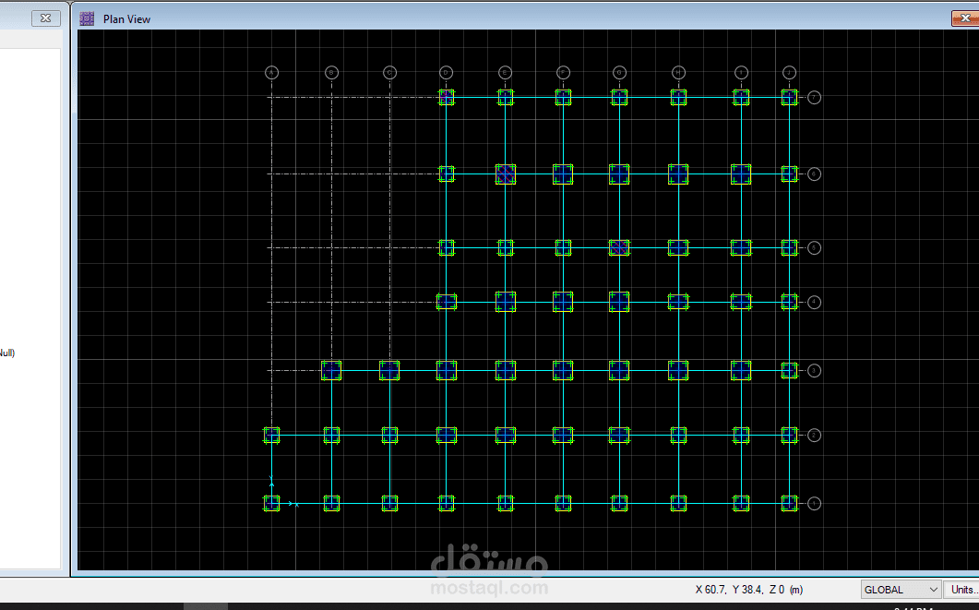Select the column at grid D-4

pos(446,302)
